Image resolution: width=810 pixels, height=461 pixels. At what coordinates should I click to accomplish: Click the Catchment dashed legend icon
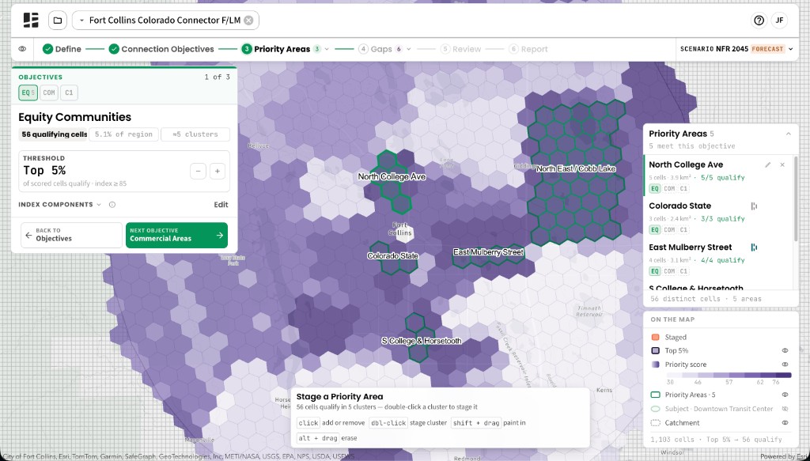[655, 423]
